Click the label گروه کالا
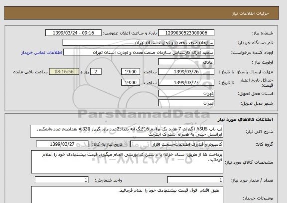This screenshot has width=287, height=203. point(264,144)
